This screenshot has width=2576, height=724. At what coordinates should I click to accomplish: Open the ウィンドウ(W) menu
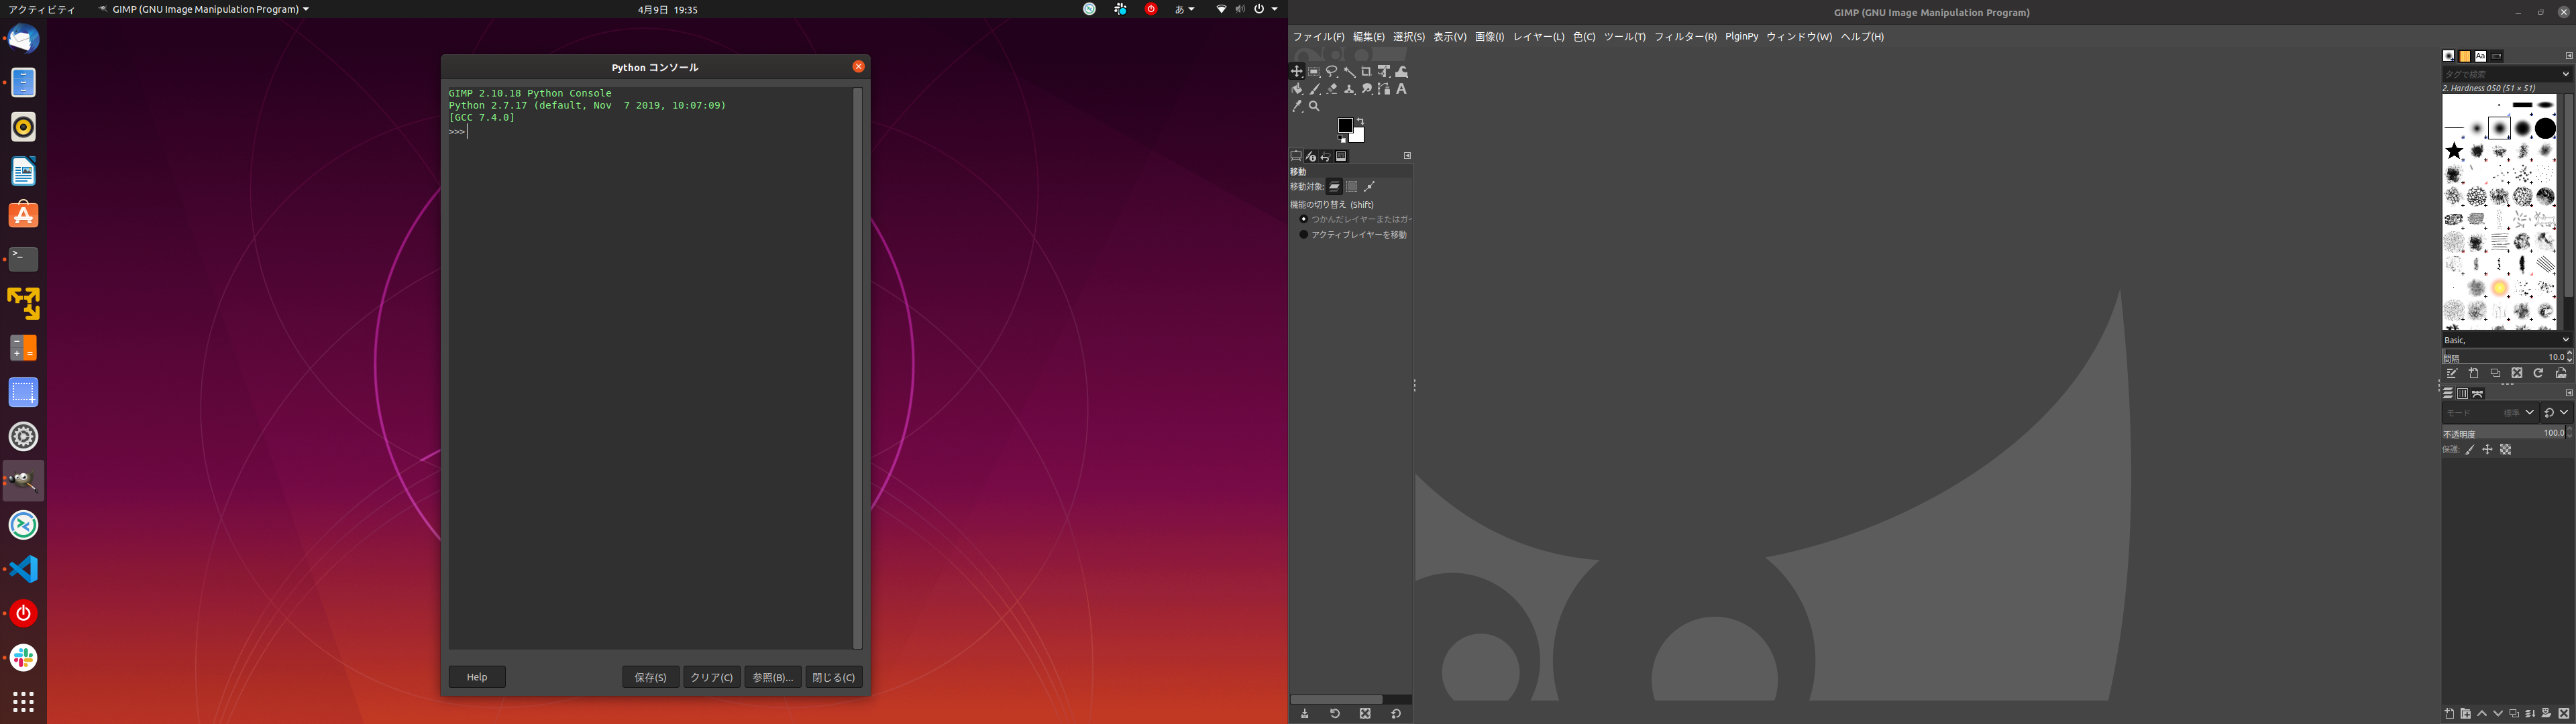pos(1799,37)
